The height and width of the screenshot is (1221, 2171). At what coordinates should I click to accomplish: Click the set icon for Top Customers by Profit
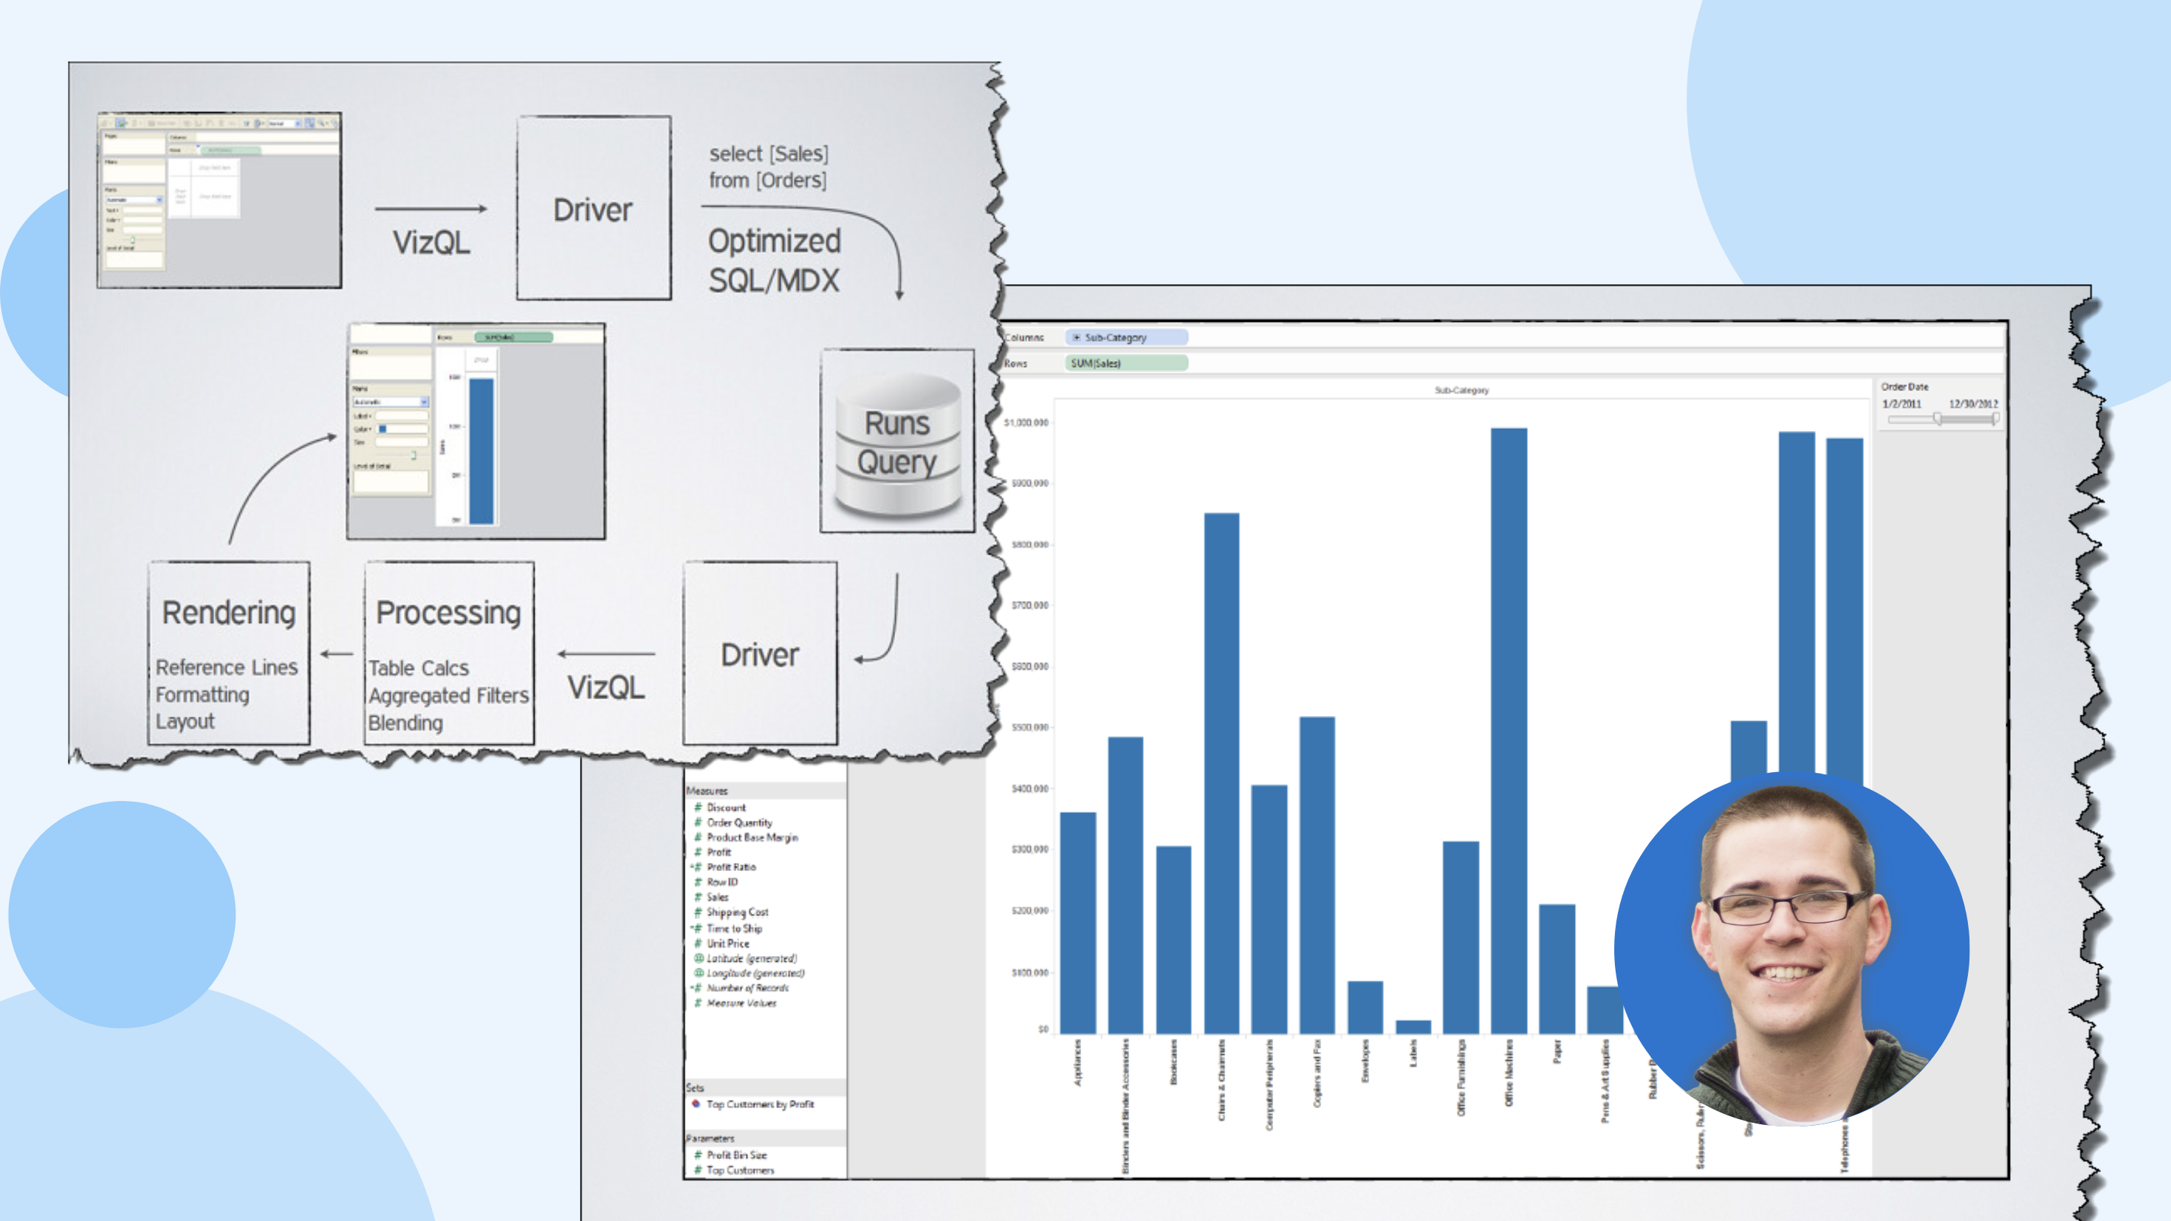696,1104
